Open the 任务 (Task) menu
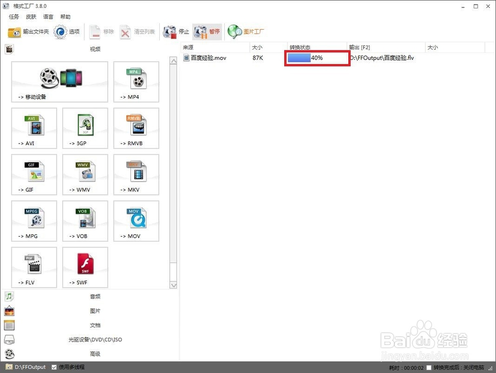This screenshot has width=496, height=373. (x=14, y=16)
